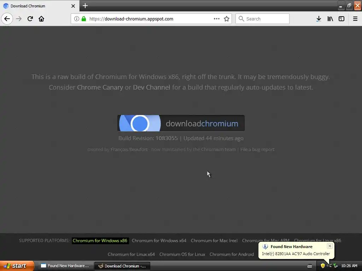Image resolution: width=362 pixels, height=271 pixels.
Task: Switch to Download Chromium taskbar button
Action: pos(122,266)
